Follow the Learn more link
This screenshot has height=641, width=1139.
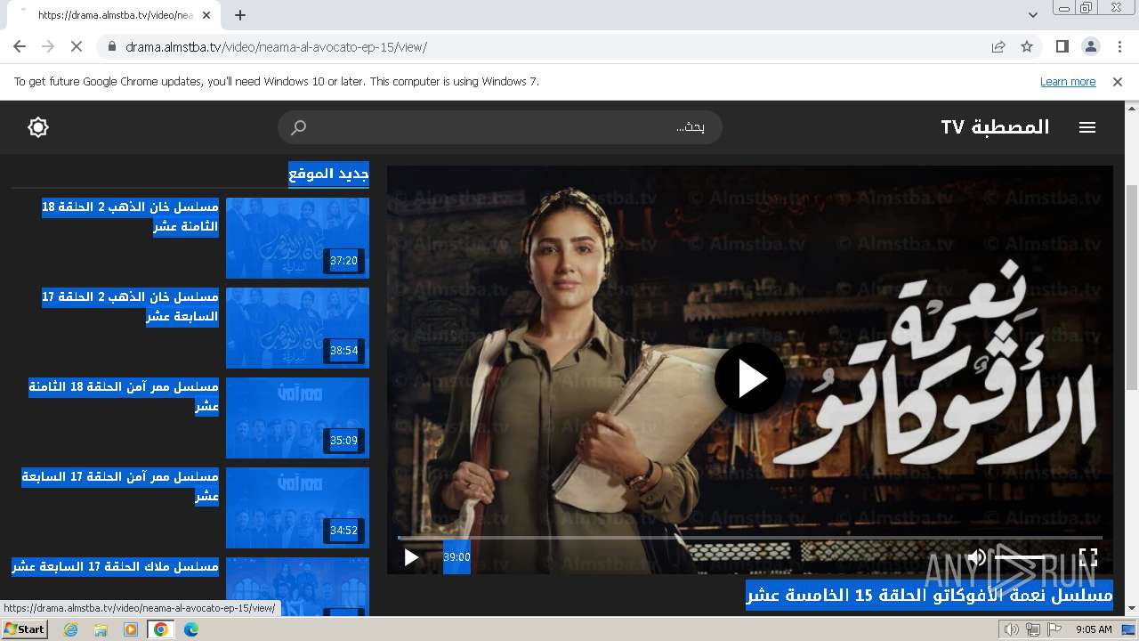(1068, 82)
